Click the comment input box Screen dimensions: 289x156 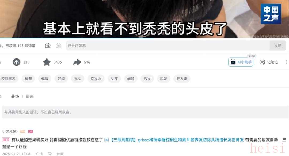pos(145,112)
